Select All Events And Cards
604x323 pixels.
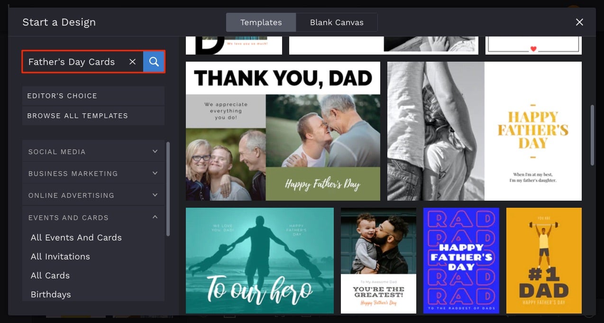pos(76,237)
